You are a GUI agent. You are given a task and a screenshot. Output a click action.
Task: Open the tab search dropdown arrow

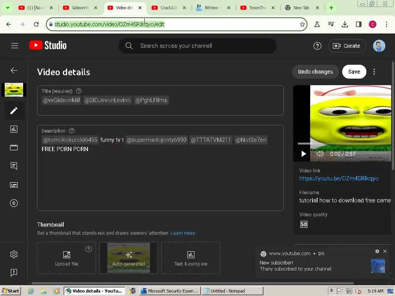pos(8,8)
